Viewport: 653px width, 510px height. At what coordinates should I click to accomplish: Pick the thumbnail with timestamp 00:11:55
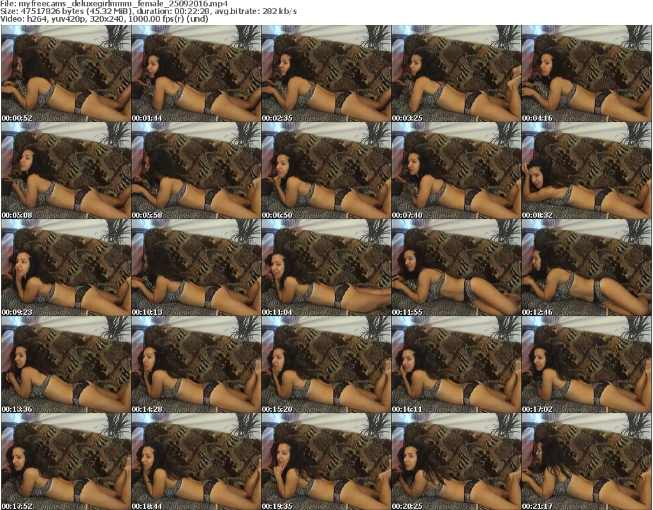[456, 267]
